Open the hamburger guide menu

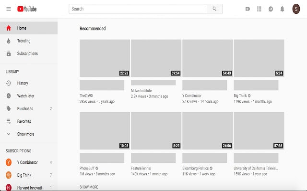point(9,9)
